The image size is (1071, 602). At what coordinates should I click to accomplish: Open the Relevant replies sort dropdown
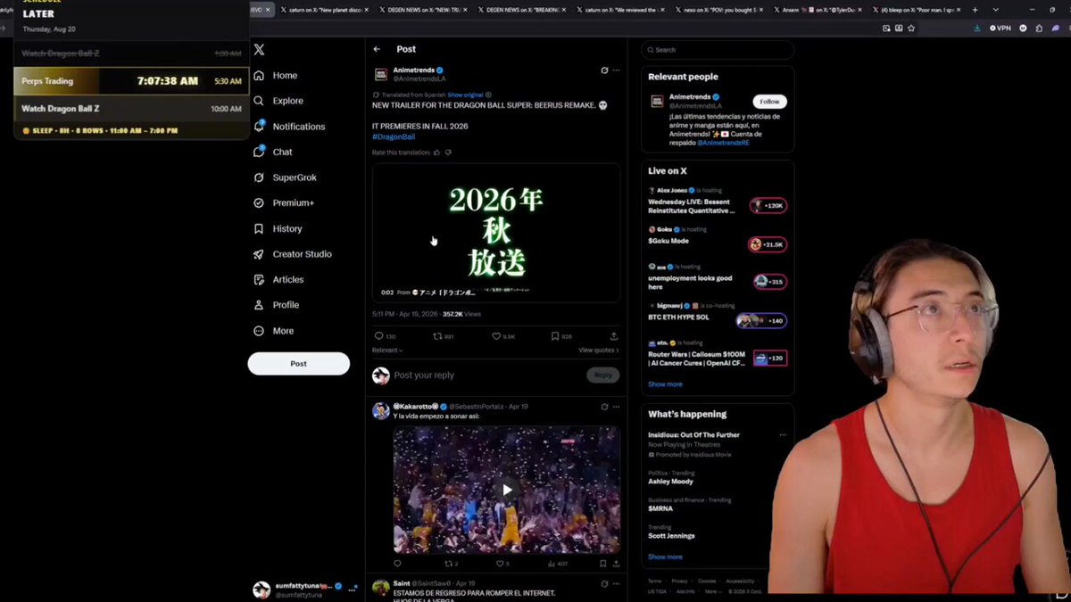[387, 350]
